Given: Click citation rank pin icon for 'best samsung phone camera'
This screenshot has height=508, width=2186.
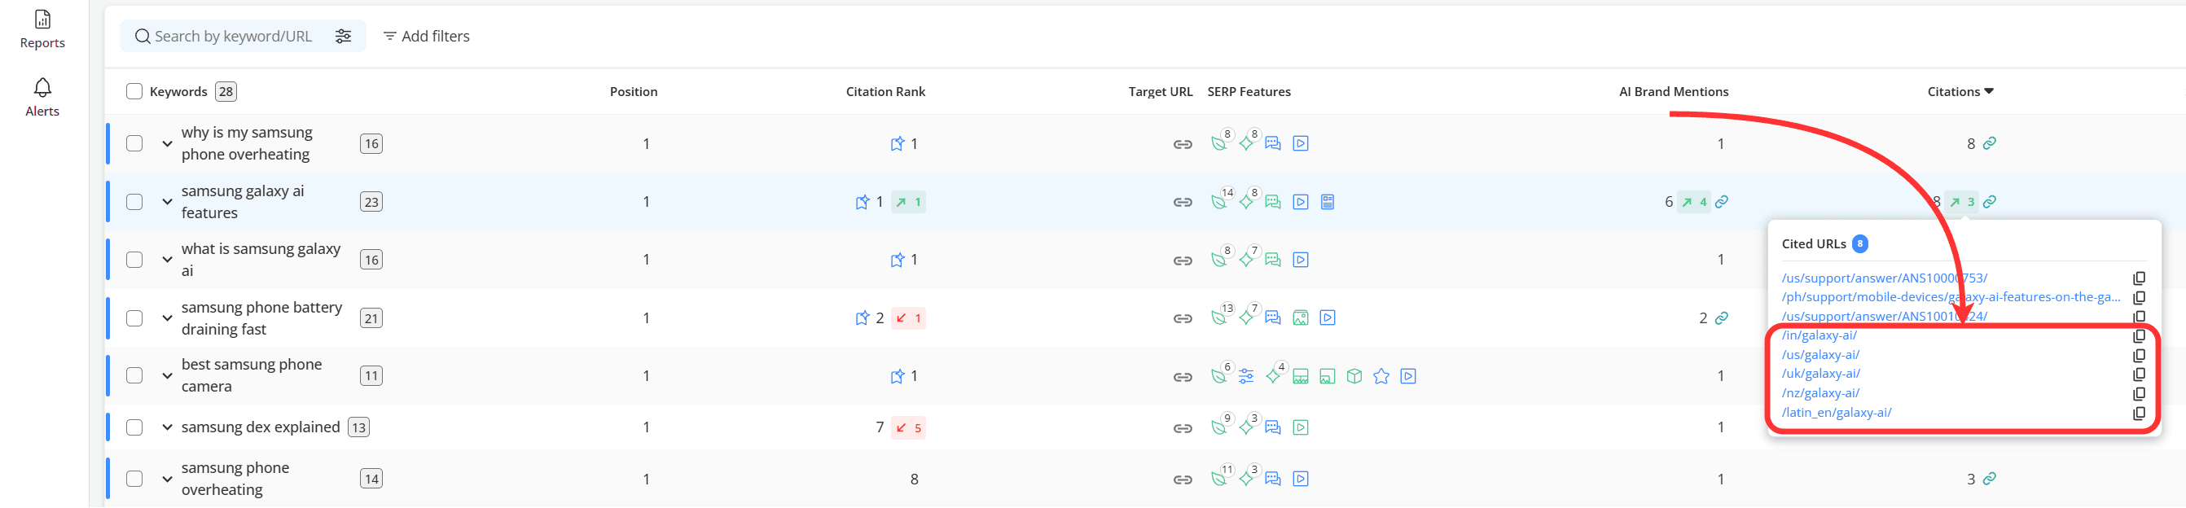Looking at the screenshot, I should [897, 375].
